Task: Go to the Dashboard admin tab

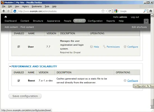Action: point(11,21)
